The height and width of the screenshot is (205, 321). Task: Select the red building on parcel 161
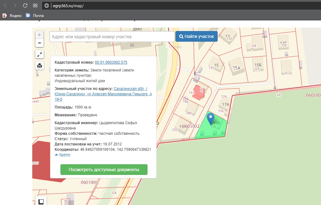coord(198,92)
